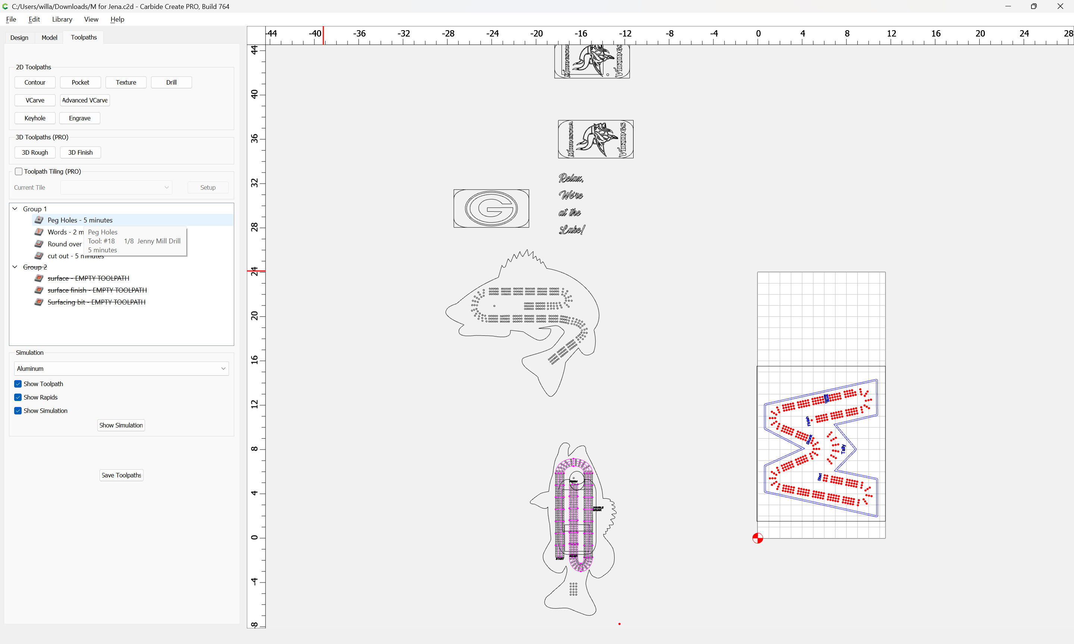Click the red zero-origin marker on canvas

coord(757,538)
